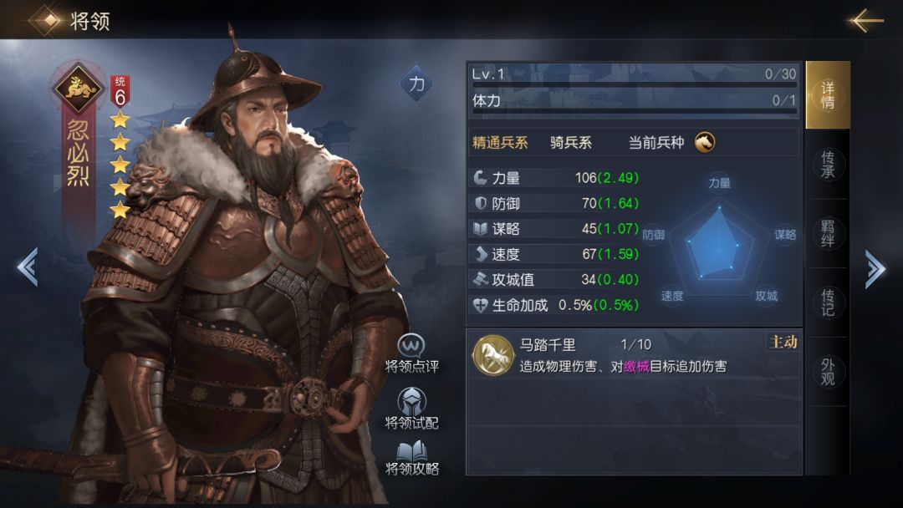903x508 pixels.
Task: Tap the 力 diamond attribute badge
Action: (x=416, y=84)
